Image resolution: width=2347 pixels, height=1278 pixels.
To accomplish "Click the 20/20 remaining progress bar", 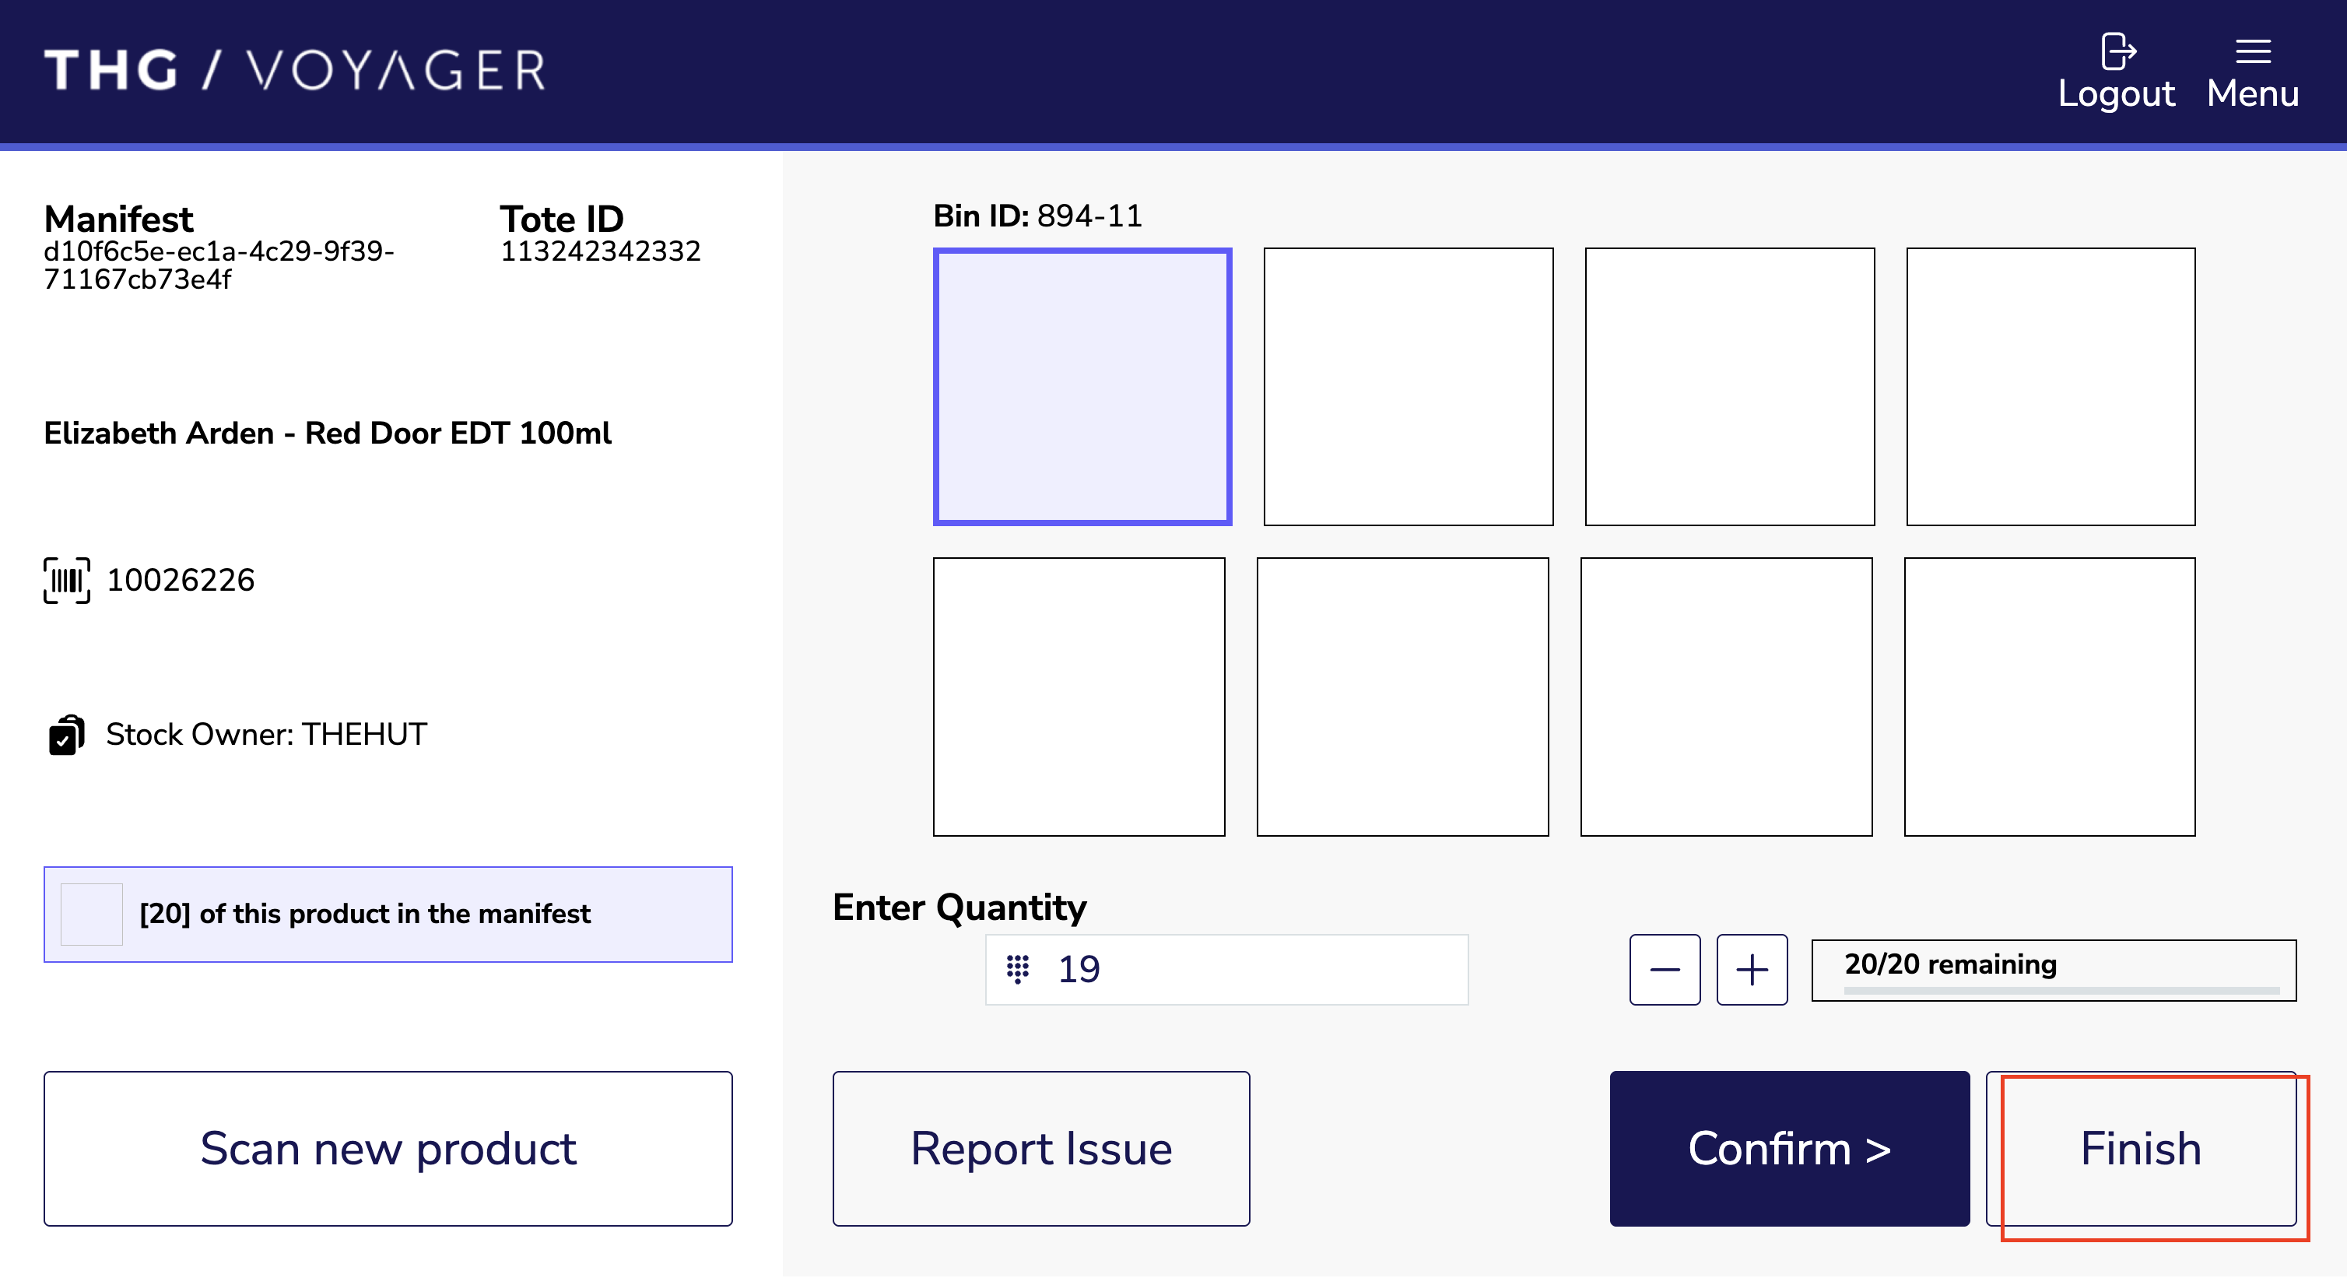I will click(2053, 970).
